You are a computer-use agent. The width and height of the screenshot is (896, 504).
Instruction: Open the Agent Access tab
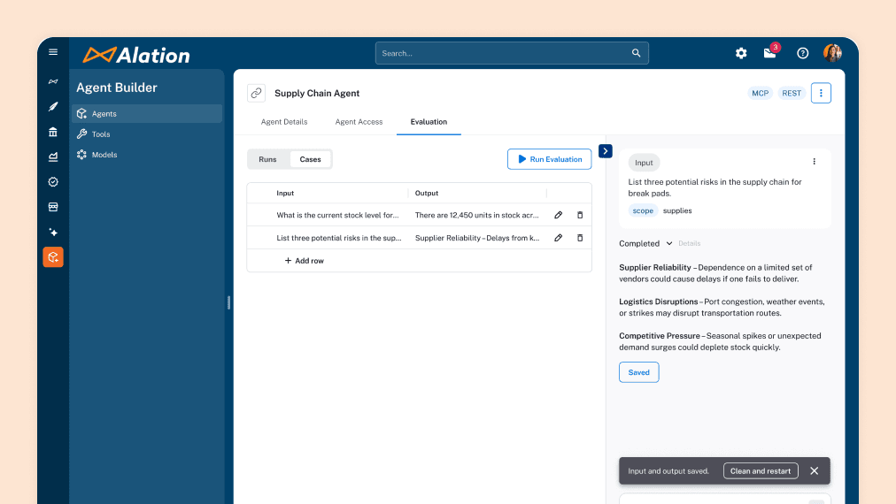(x=359, y=122)
